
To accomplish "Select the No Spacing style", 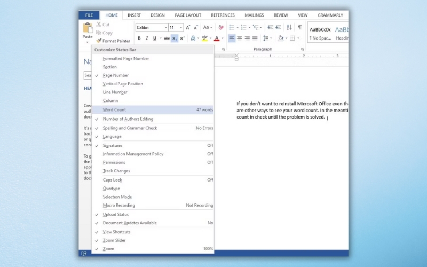I will click(x=320, y=33).
